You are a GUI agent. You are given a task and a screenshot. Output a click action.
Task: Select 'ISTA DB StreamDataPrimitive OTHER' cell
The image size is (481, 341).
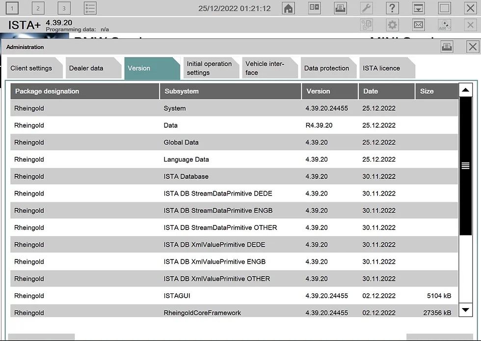click(220, 227)
